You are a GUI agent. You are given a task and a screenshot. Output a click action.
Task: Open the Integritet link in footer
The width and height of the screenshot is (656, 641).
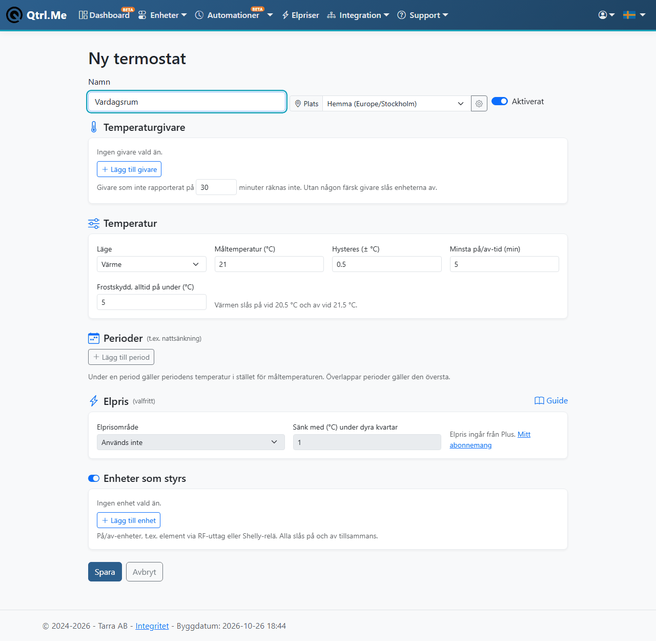click(x=152, y=626)
